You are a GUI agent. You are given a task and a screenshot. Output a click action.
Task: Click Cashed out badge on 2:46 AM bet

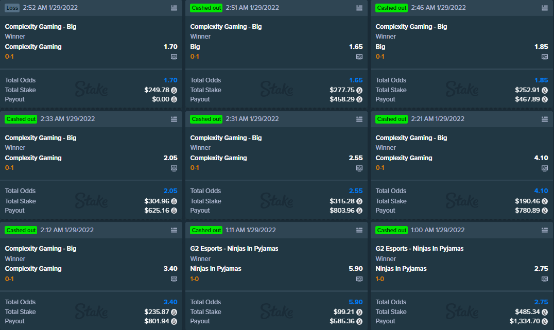(x=391, y=8)
